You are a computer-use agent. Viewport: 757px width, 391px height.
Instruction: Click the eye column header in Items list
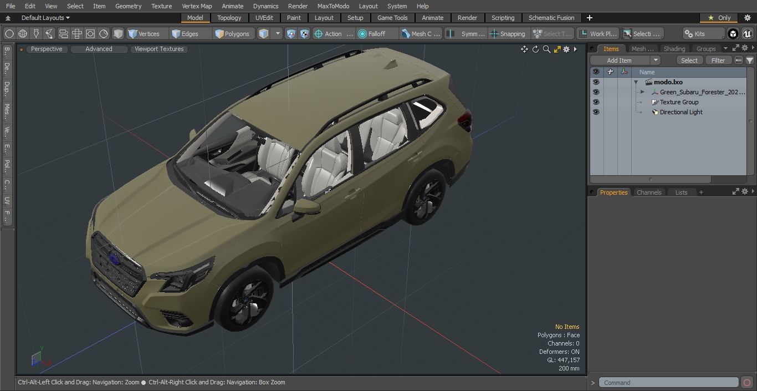[596, 72]
